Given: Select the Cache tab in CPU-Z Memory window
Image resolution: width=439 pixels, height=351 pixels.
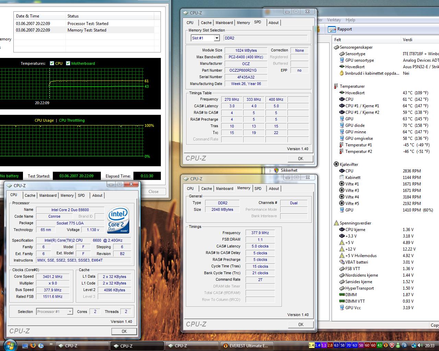Looking at the screenshot, I should (206, 189).
